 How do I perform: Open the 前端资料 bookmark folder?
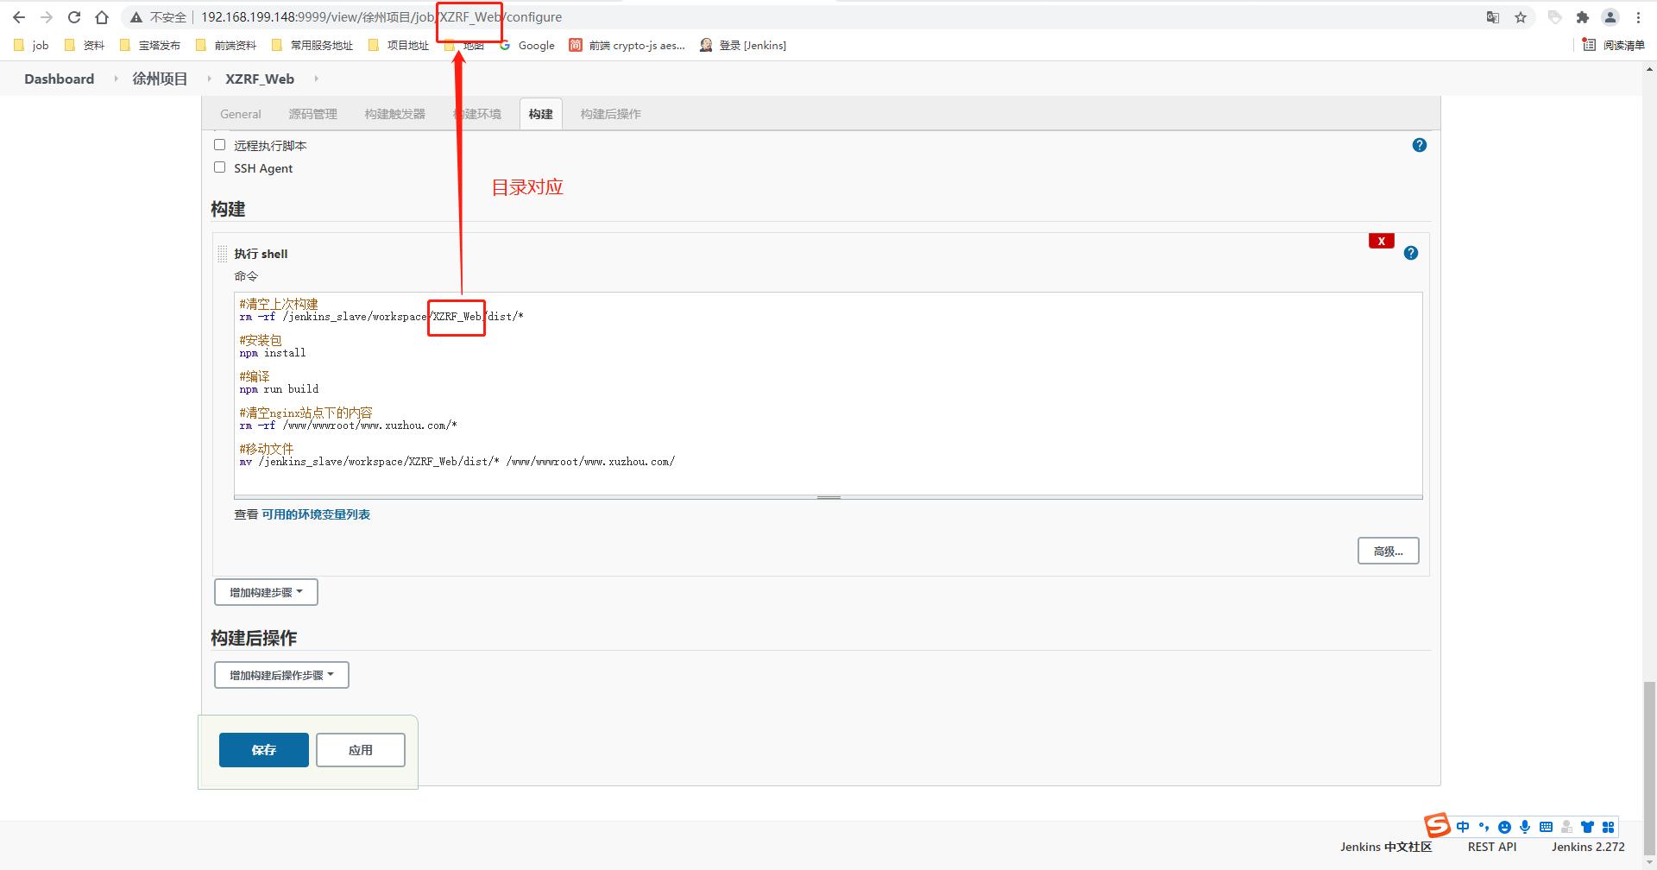226,45
